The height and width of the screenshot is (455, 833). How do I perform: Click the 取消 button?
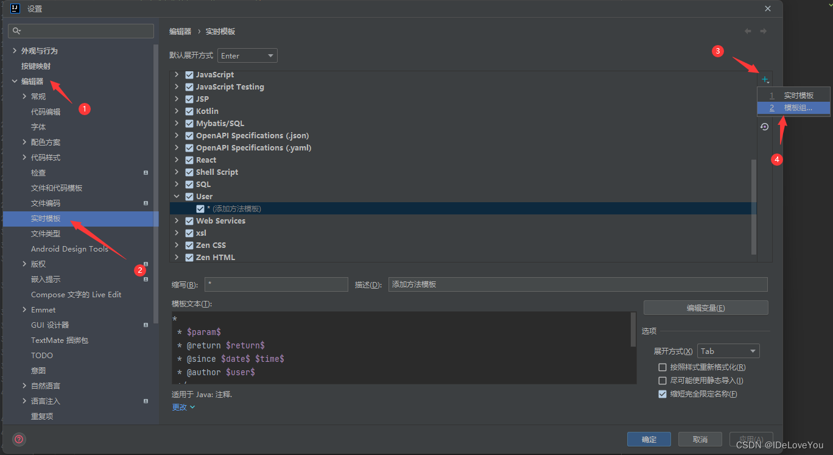click(700, 439)
